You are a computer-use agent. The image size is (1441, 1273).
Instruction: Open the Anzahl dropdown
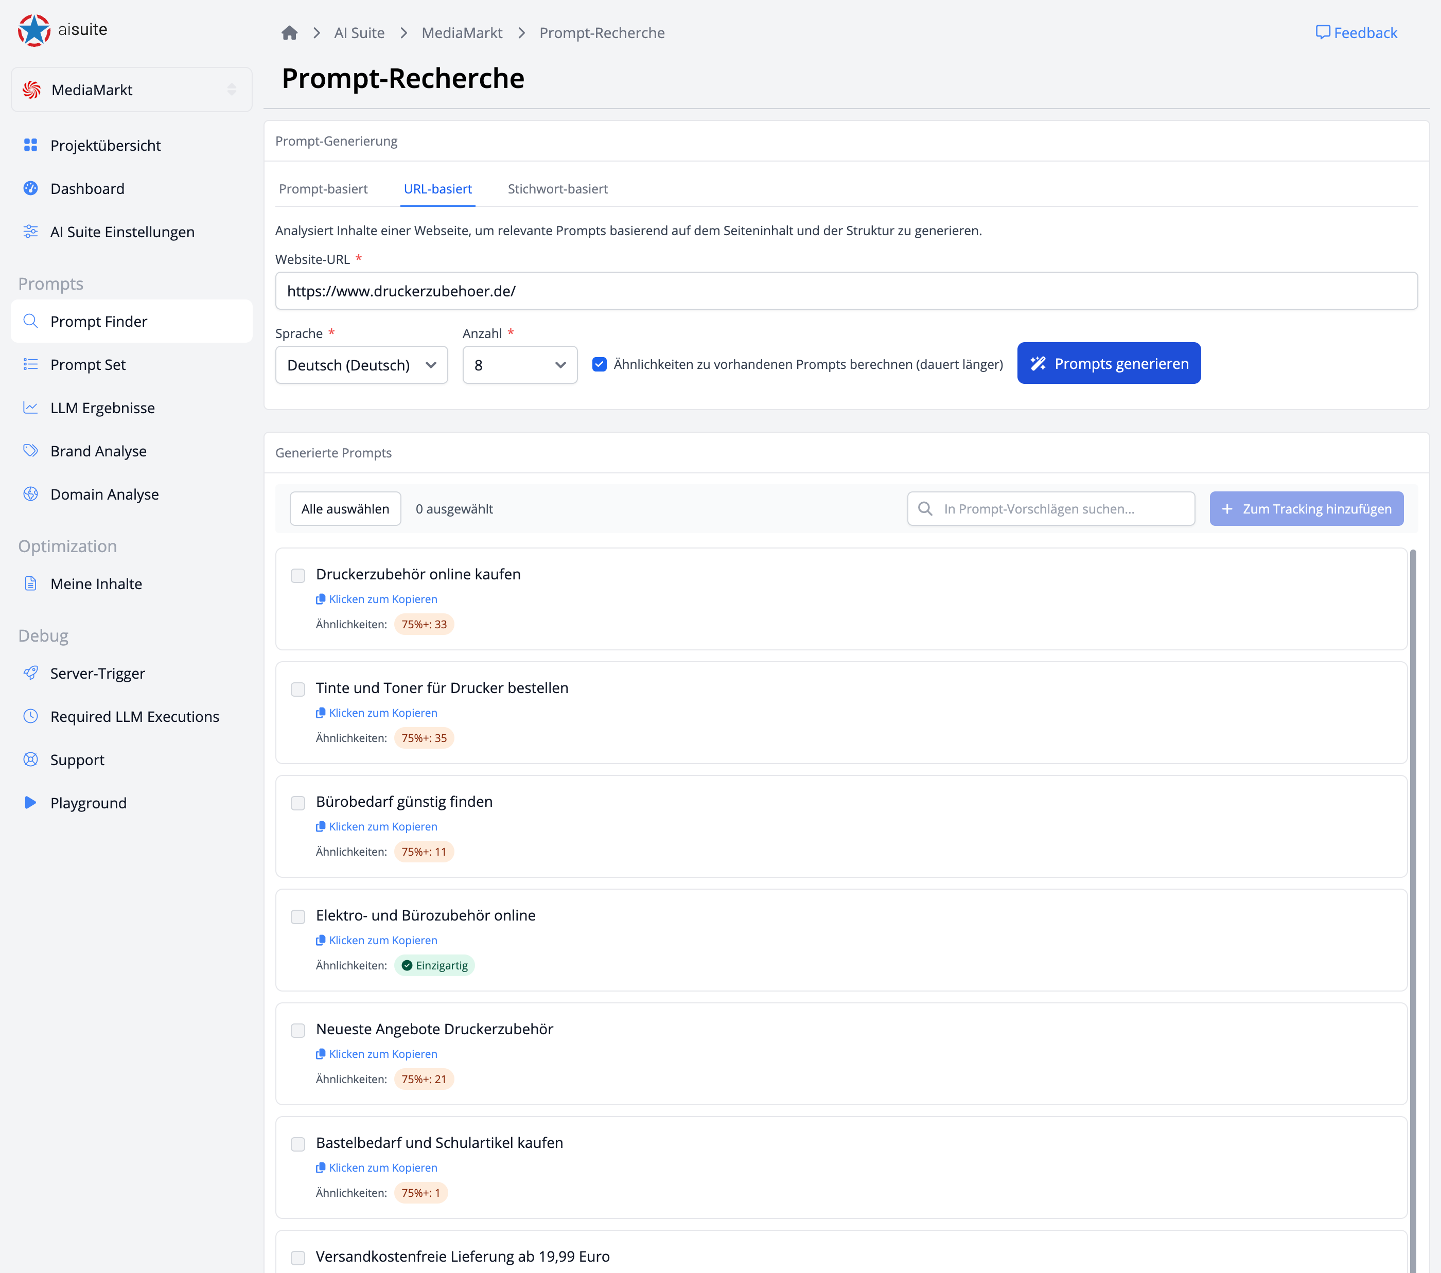coord(520,365)
